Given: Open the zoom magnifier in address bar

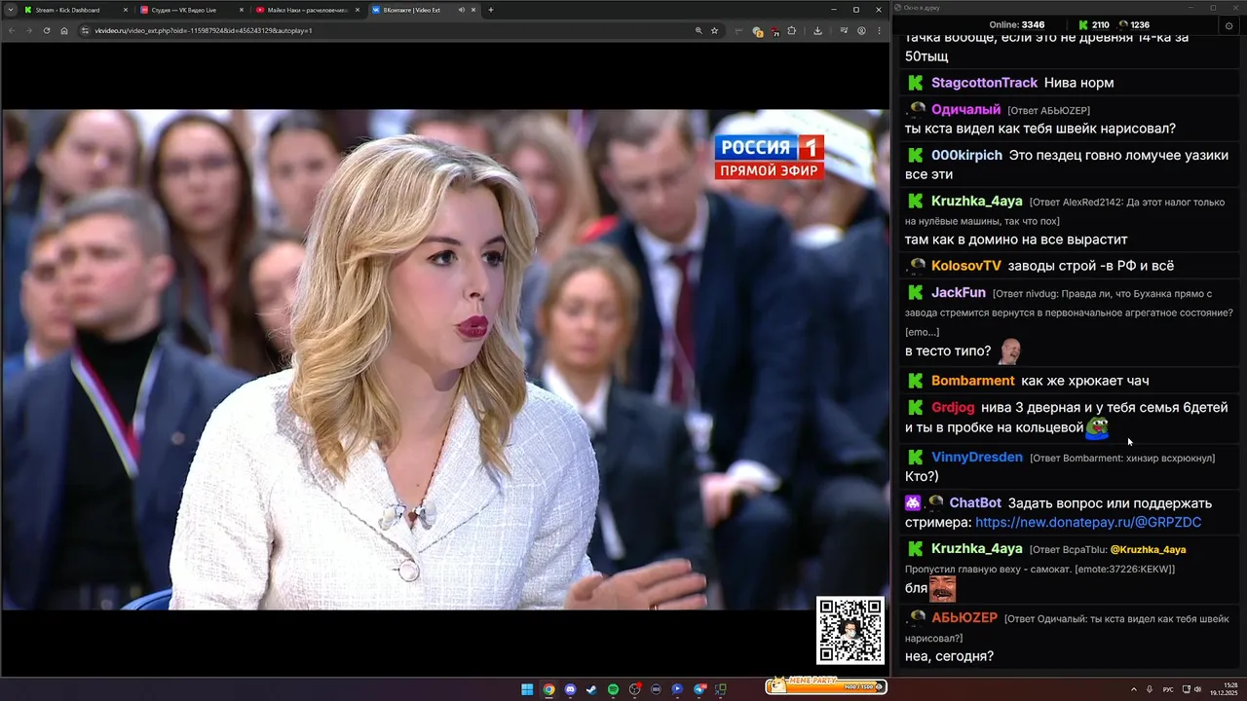Looking at the screenshot, I should click(x=699, y=30).
